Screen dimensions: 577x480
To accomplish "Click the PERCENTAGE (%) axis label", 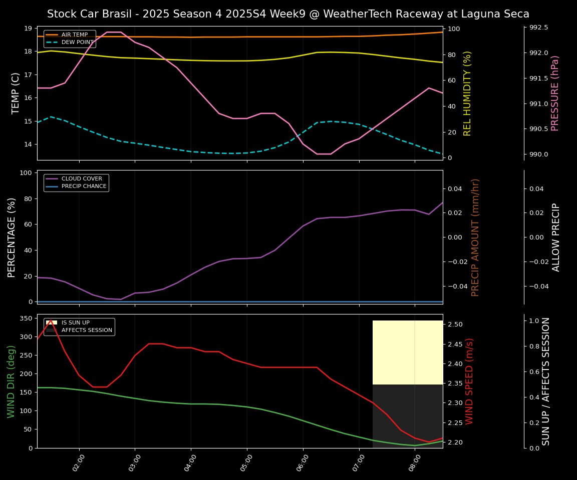I will 12,237.
